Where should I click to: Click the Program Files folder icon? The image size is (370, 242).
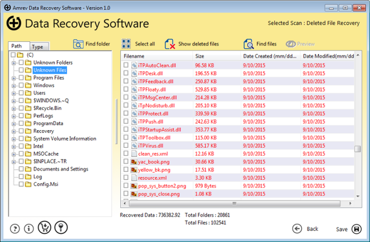click(28, 78)
